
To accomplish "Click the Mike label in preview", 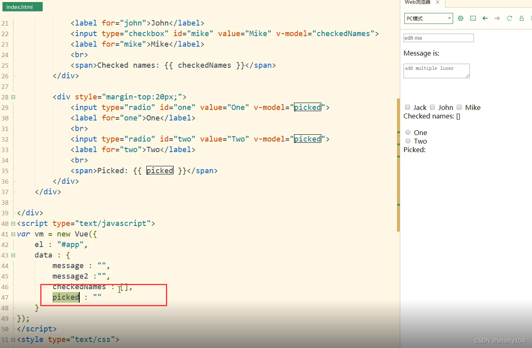I will 473,107.
